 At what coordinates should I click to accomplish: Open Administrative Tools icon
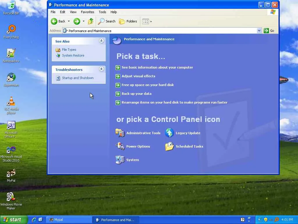tap(120, 133)
